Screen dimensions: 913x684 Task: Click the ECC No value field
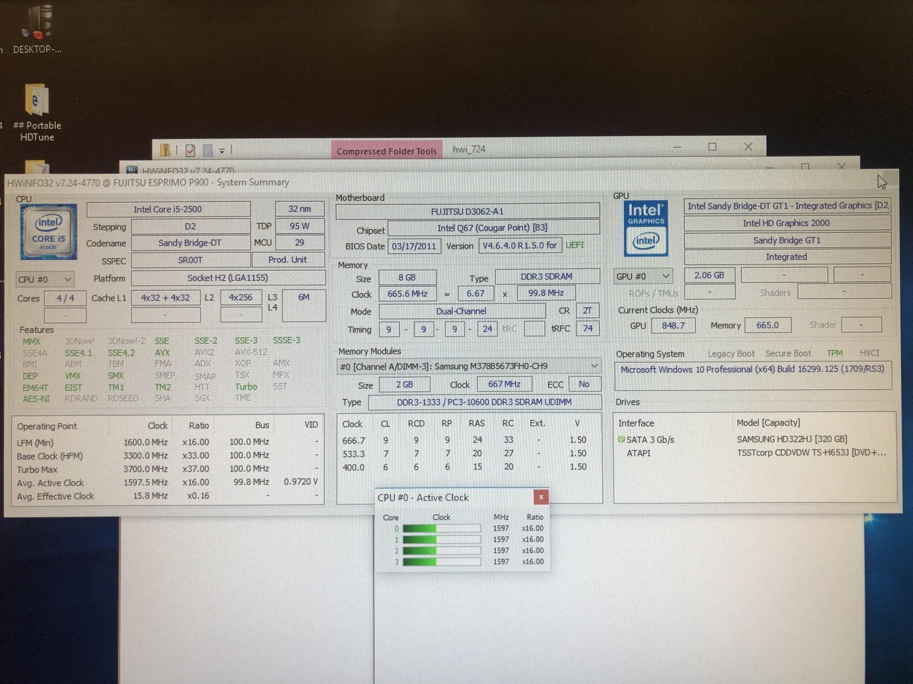584,384
